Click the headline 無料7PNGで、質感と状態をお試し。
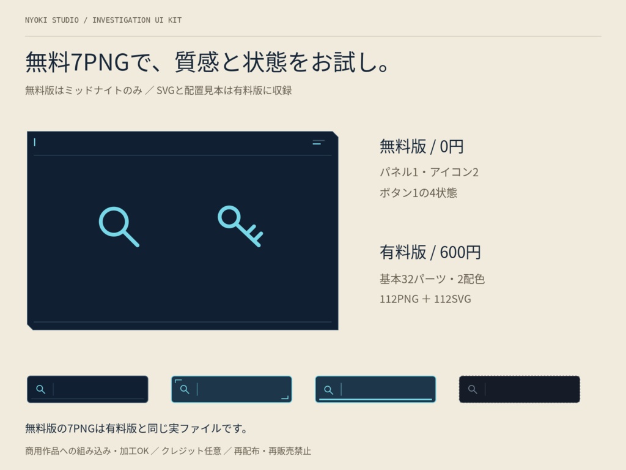The width and height of the screenshot is (626, 470). [x=208, y=62]
